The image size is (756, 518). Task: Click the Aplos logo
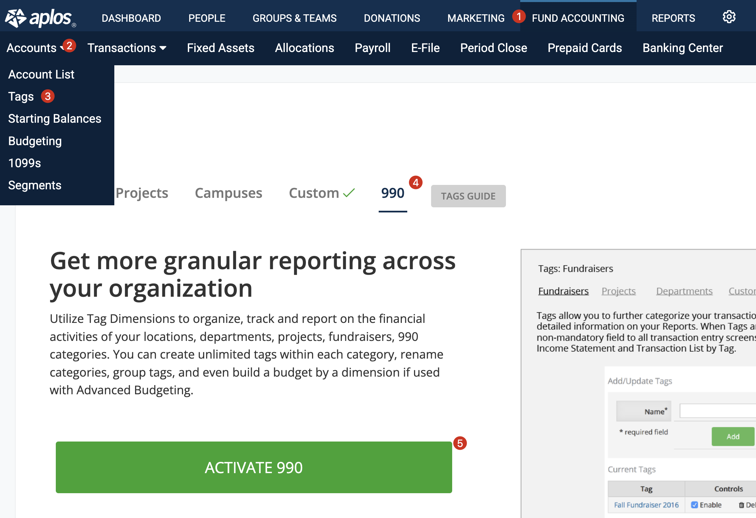[40, 18]
